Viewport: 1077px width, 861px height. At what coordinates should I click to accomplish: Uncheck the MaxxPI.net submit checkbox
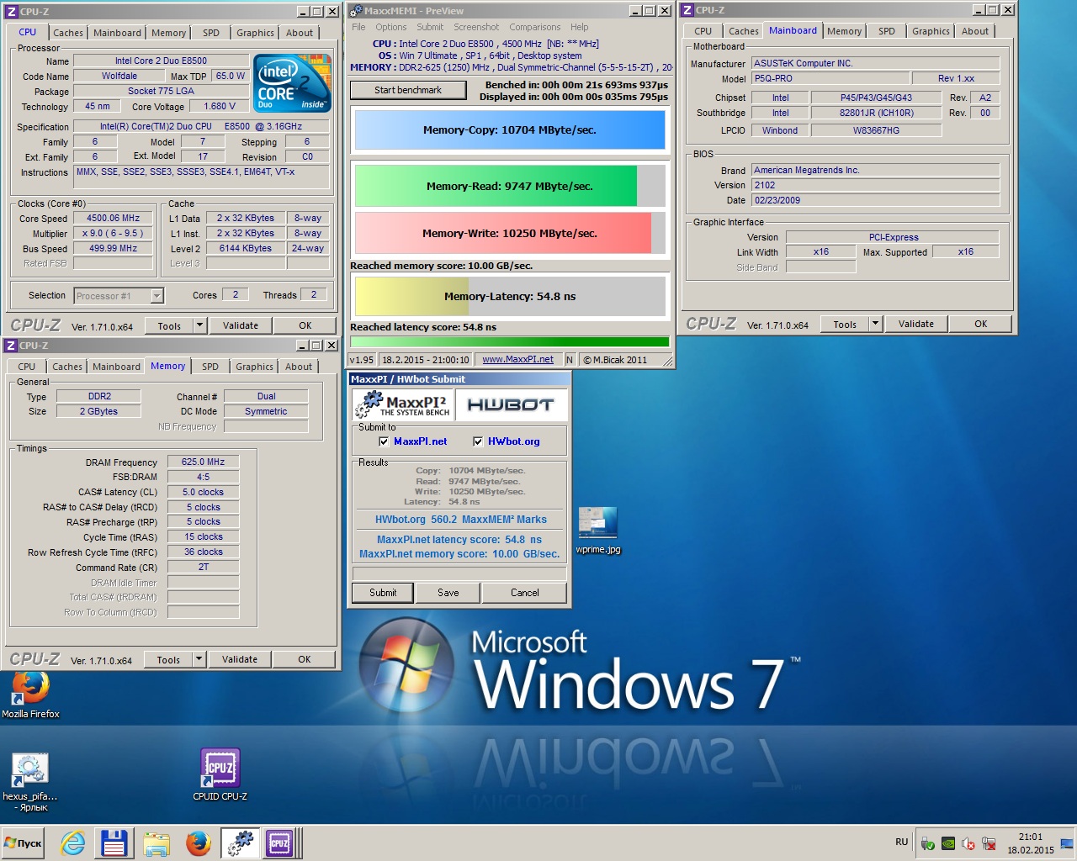click(384, 441)
